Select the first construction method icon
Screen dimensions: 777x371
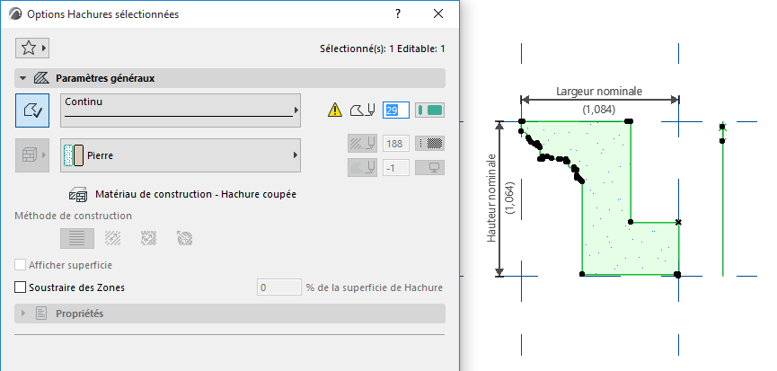[76, 238]
